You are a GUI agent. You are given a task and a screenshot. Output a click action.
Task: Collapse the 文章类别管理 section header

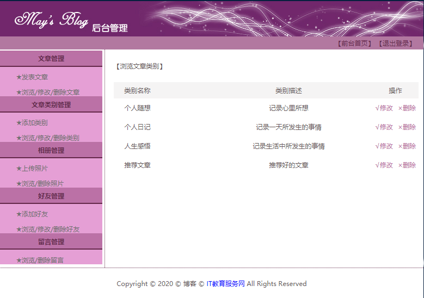(51, 104)
